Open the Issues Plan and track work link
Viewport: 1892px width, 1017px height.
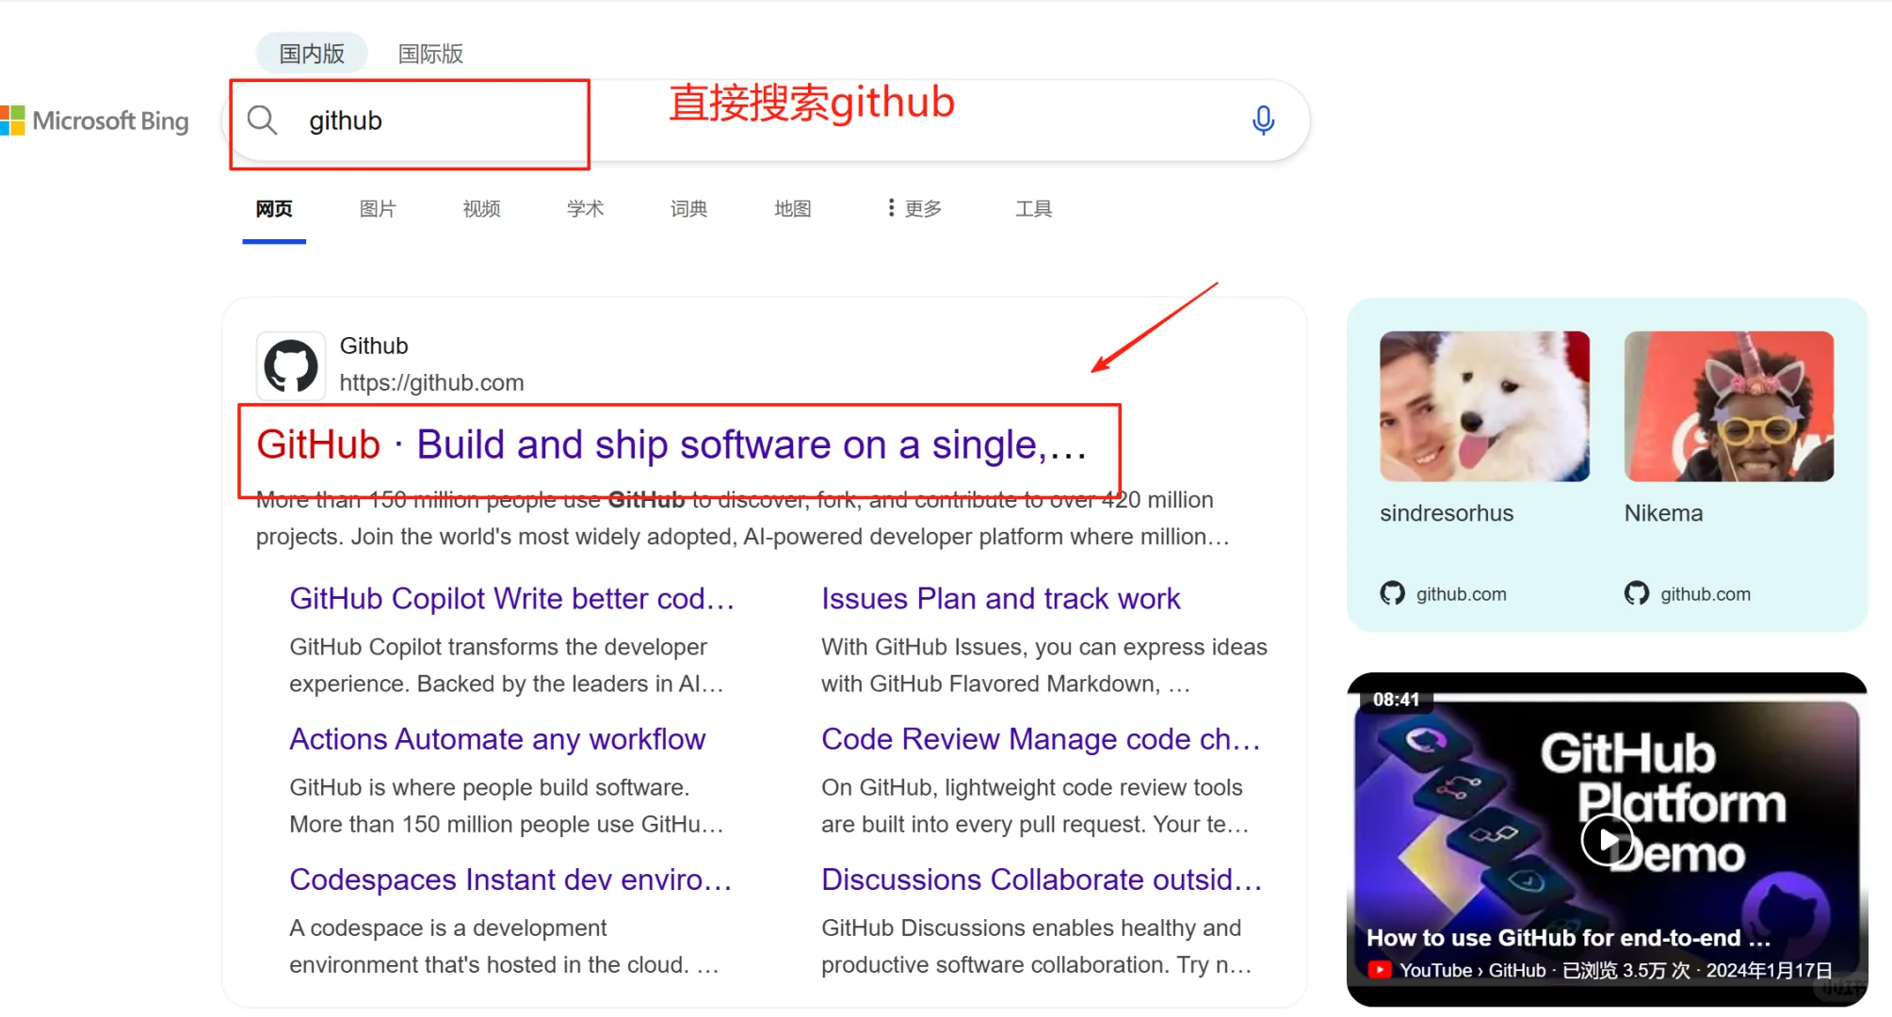pos(1000,598)
